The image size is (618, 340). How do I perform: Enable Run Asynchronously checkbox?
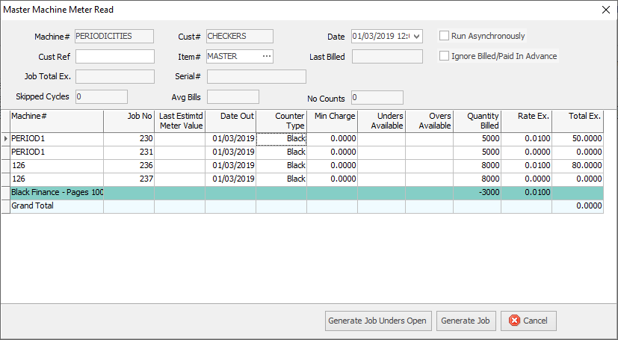[444, 36]
